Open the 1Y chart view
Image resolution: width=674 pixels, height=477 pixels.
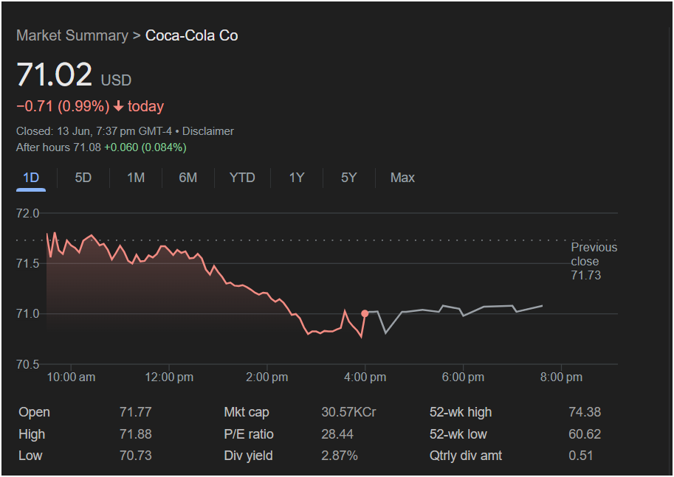pos(297,178)
